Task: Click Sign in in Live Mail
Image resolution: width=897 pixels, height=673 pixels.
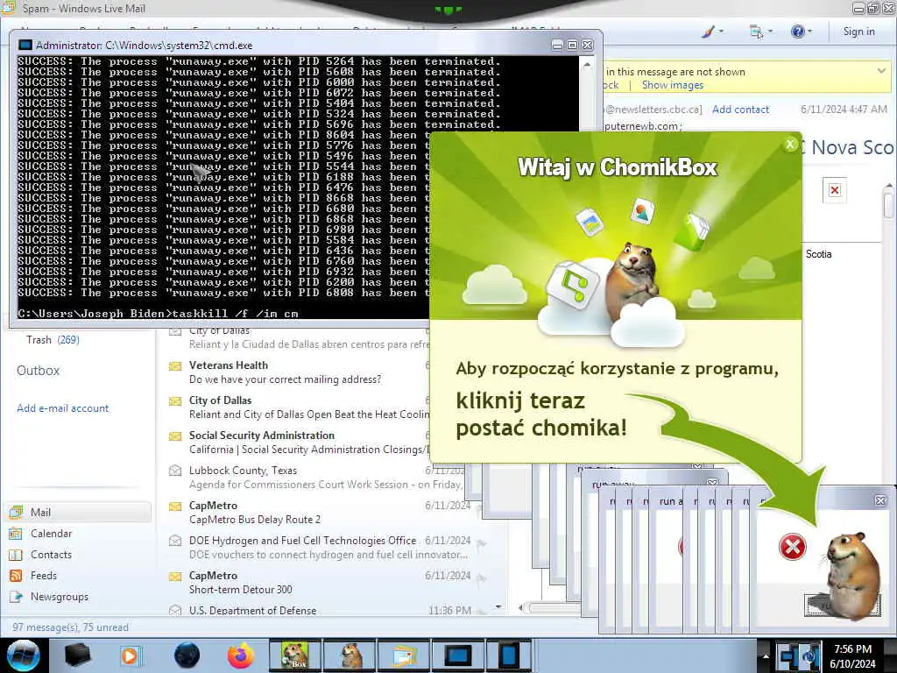Action: 858,32
